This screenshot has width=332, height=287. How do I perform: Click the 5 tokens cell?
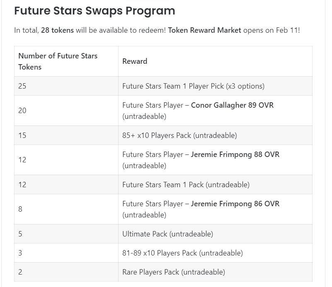(x=20, y=234)
